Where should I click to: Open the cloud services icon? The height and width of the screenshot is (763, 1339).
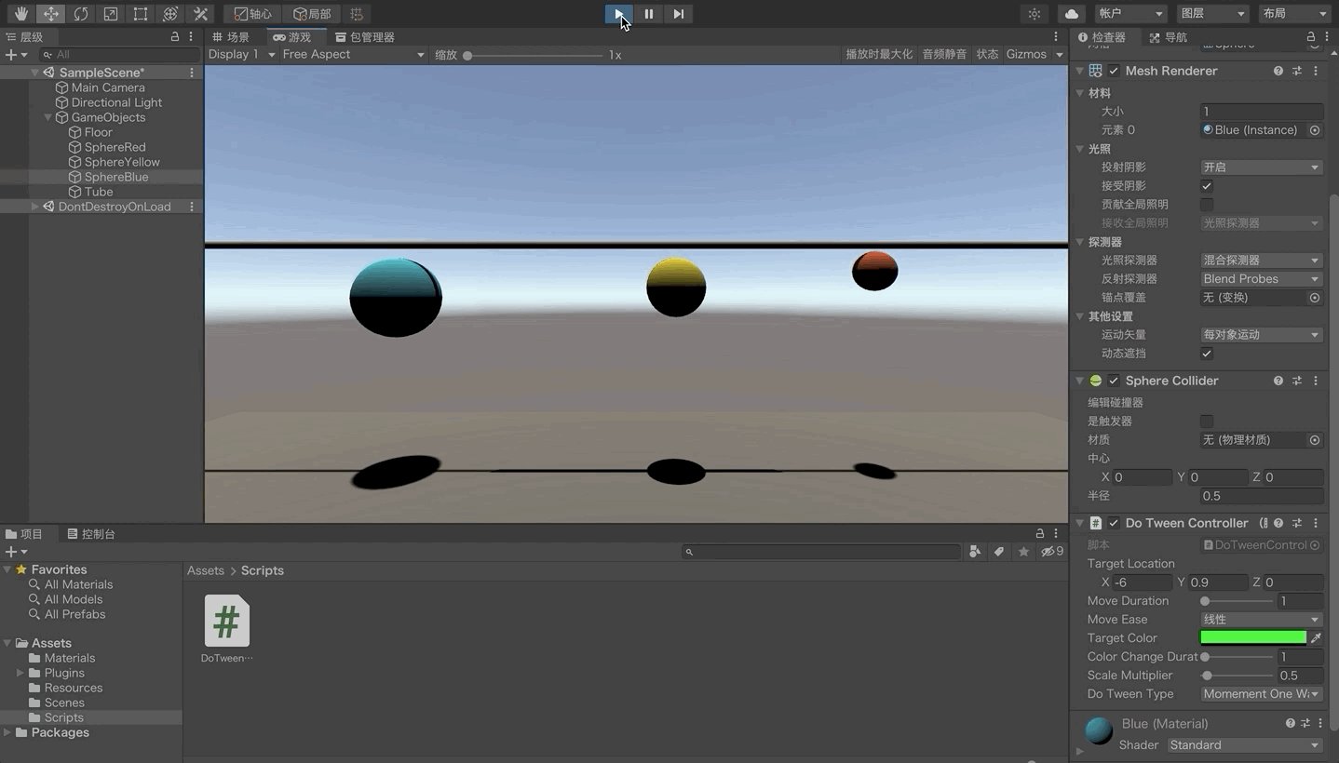pos(1072,14)
